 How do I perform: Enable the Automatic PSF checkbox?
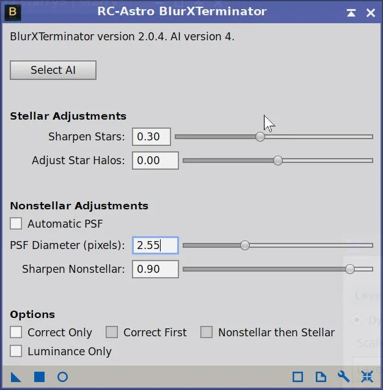[x=16, y=223]
